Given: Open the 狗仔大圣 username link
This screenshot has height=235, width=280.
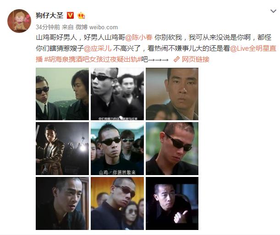Looking at the screenshot, I should 49,16.
